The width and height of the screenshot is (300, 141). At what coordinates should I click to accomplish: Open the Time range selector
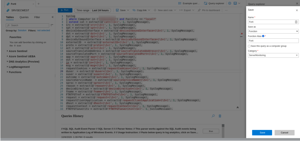pyautogui.click(x=93, y=10)
